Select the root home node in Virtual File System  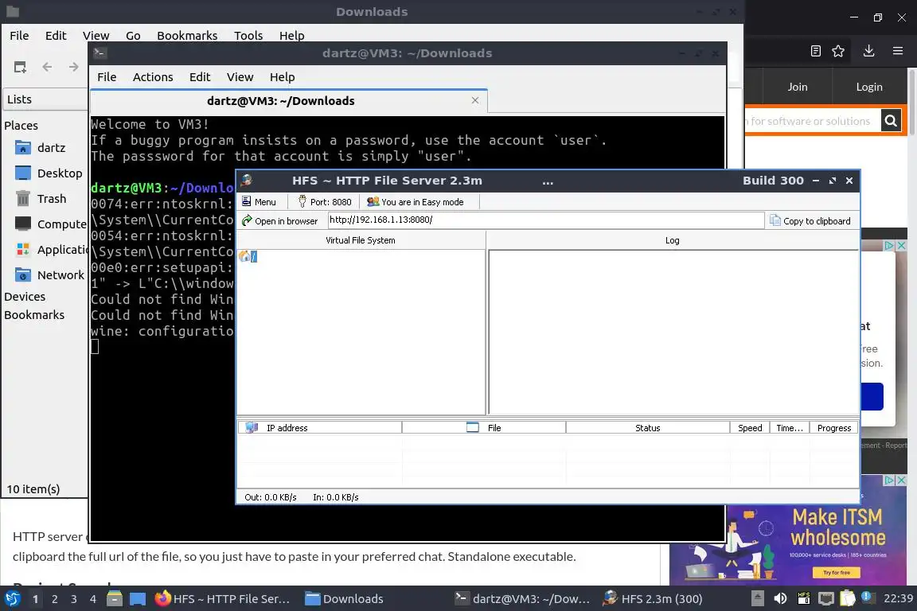pyautogui.click(x=248, y=256)
